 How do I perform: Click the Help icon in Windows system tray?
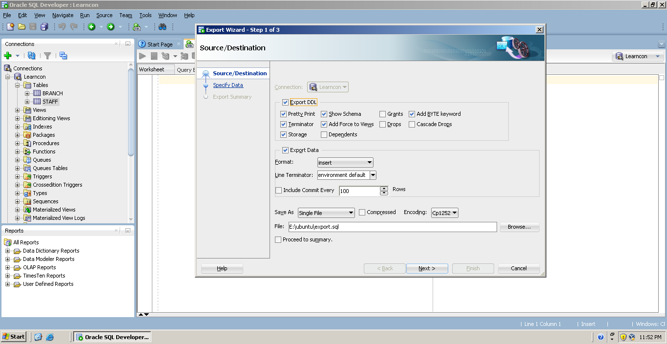tap(601, 337)
